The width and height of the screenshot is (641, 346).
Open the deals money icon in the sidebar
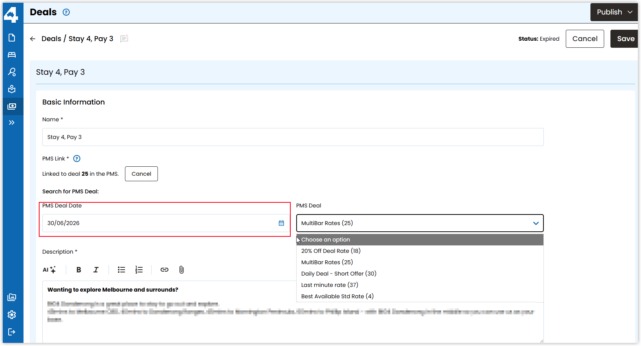pyautogui.click(x=12, y=106)
